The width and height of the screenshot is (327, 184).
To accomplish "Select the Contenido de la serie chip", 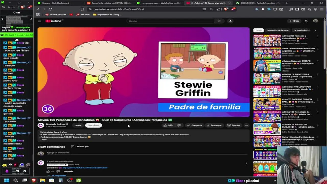I will [277, 30].
